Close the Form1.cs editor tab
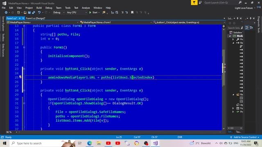Viewport: 262px width, 147px height. point(23,18)
